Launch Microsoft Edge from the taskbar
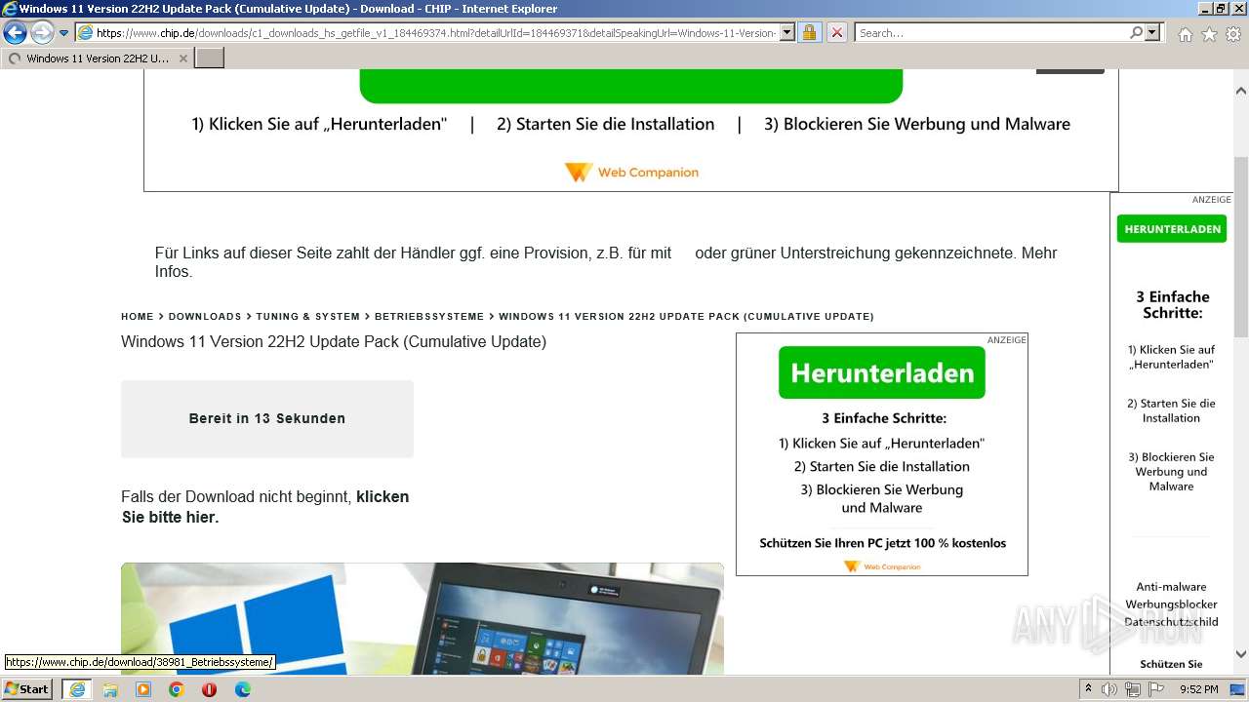The image size is (1249, 702). tap(243, 689)
